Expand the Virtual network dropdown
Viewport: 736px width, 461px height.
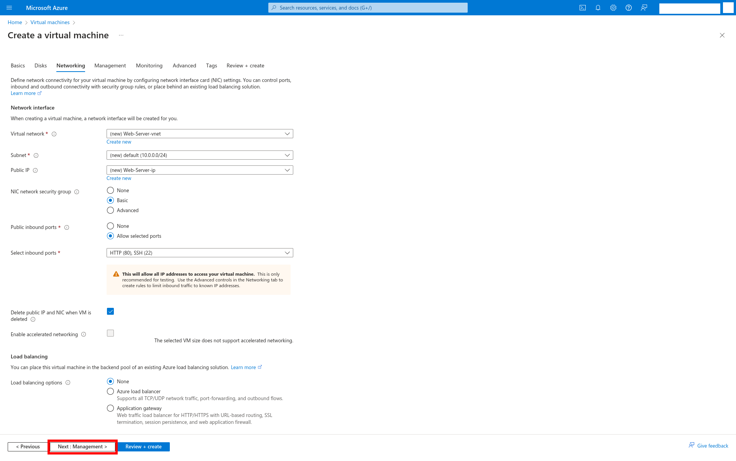pyautogui.click(x=199, y=134)
